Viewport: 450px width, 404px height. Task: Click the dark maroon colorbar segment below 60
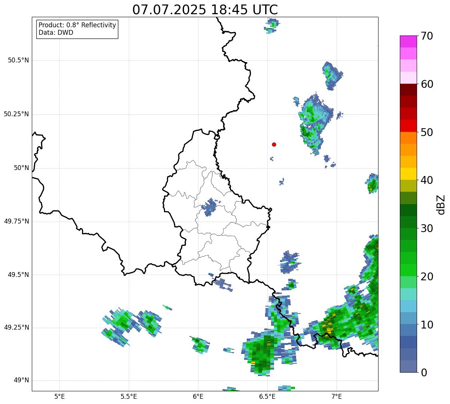tap(408, 90)
